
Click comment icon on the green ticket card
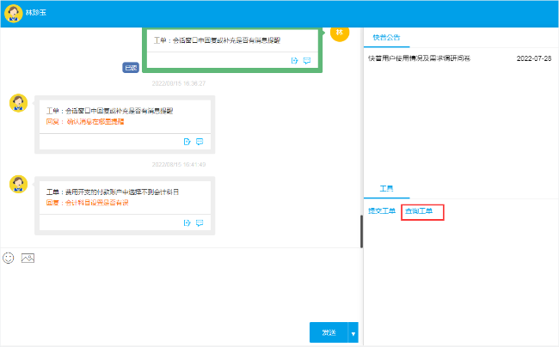[307, 61]
